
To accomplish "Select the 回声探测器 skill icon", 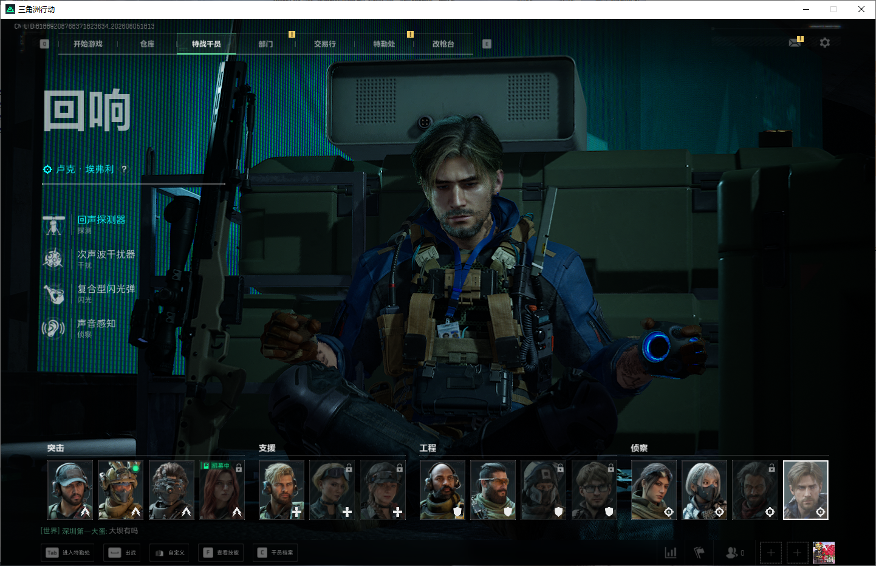I will [x=53, y=225].
